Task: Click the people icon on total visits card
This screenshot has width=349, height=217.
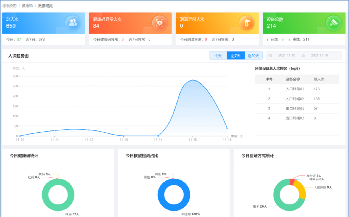Action: click(73, 23)
